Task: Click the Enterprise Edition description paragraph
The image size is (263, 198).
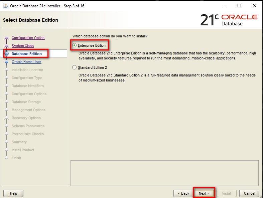Action: click(167, 56)
